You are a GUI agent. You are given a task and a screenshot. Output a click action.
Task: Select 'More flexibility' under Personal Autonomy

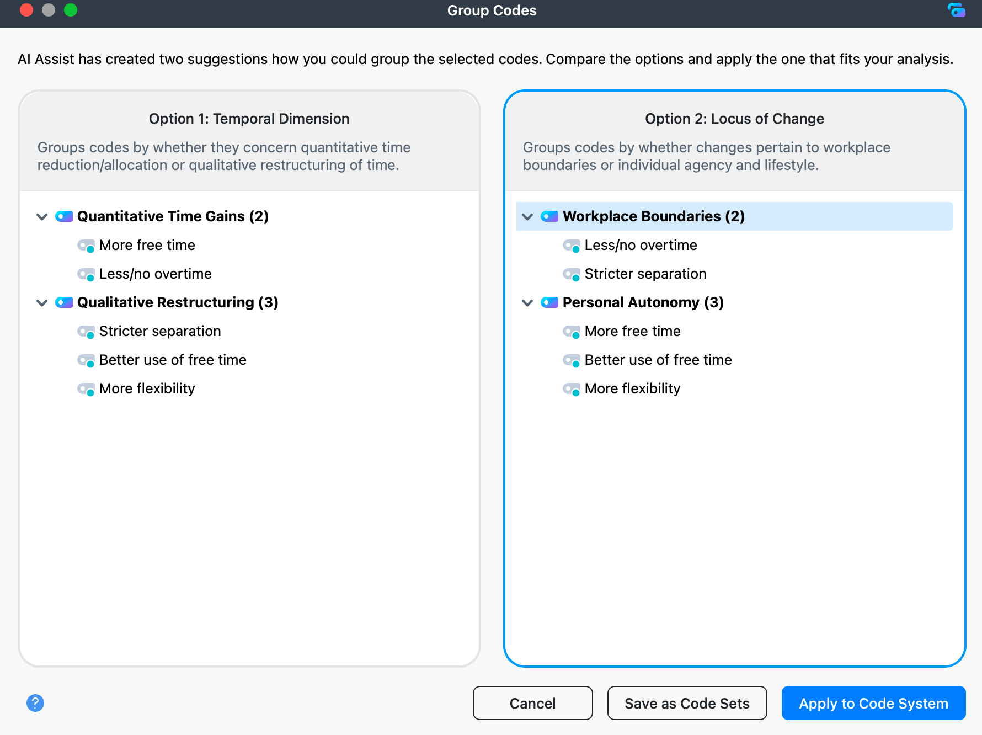(633, 388)
